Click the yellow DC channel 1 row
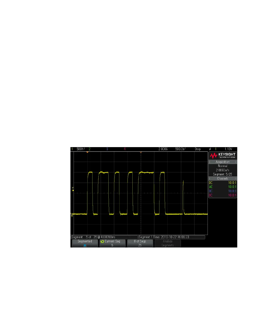The width and height of the screenshot is (276, 331). (223, 183)
